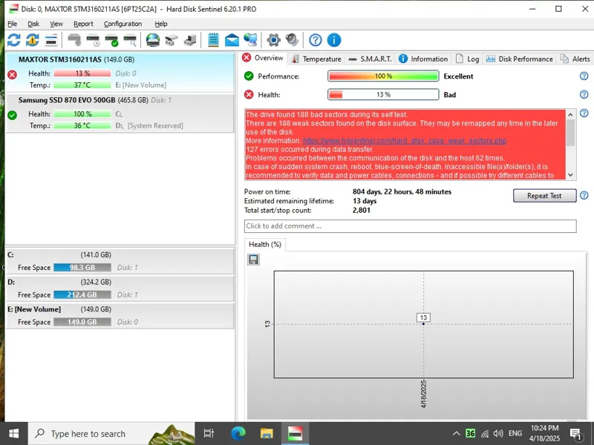The width and height of the screenshot is (594, 445).
Task: Click the globe icon in the toolbar
Action: coord(153,40)
